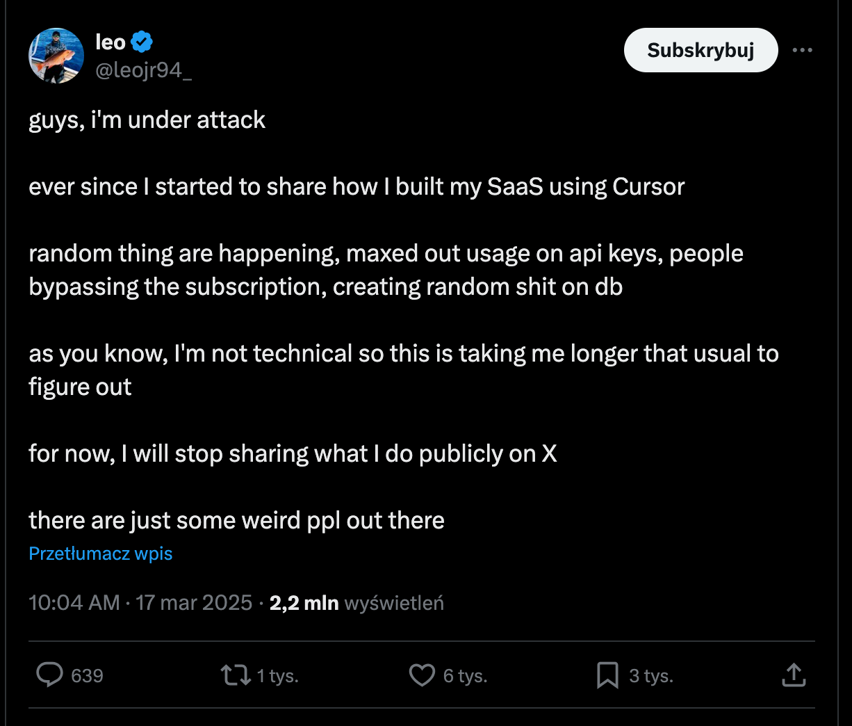Open leo's profile picture
The height and width of the screenshot is (726, 852).
[56, 56]
